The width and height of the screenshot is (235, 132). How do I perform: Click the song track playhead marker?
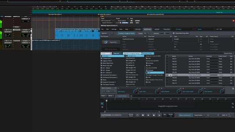tap(106, 101)
